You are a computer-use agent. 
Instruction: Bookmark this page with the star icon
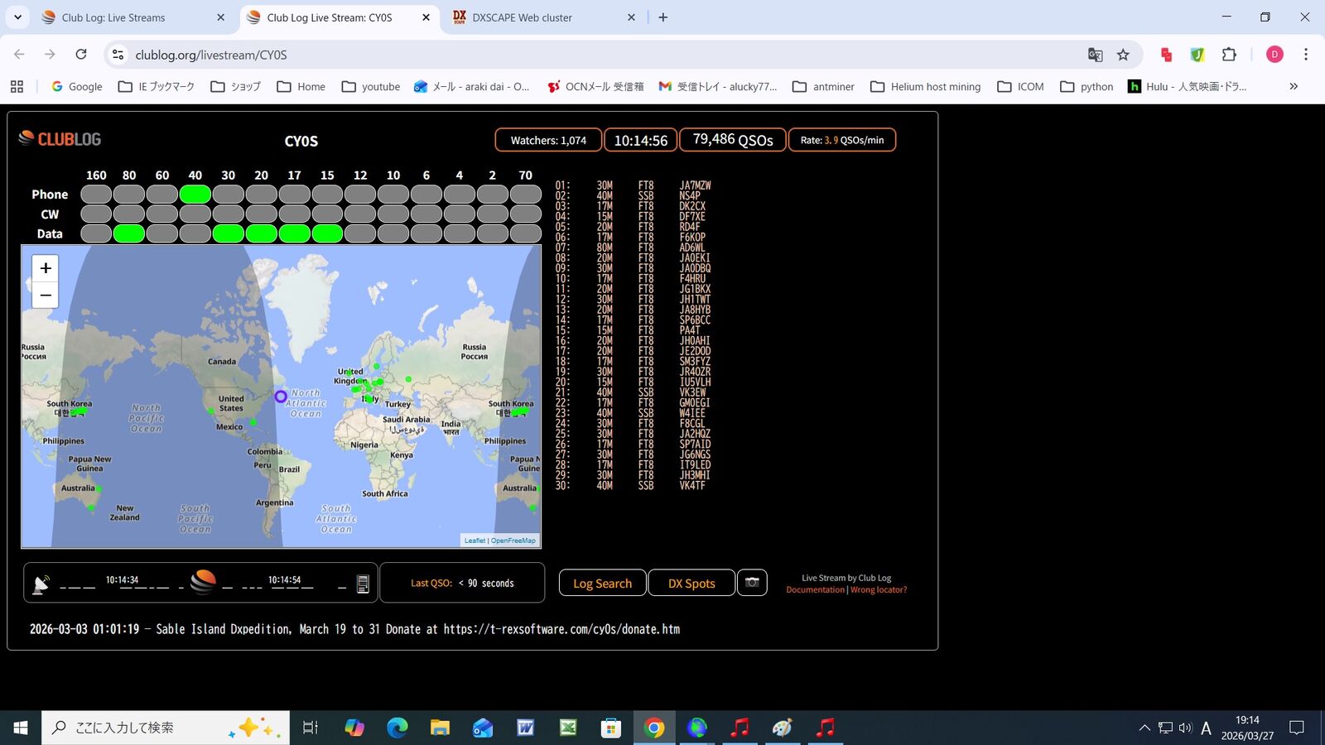click(x=1123, y=55)
